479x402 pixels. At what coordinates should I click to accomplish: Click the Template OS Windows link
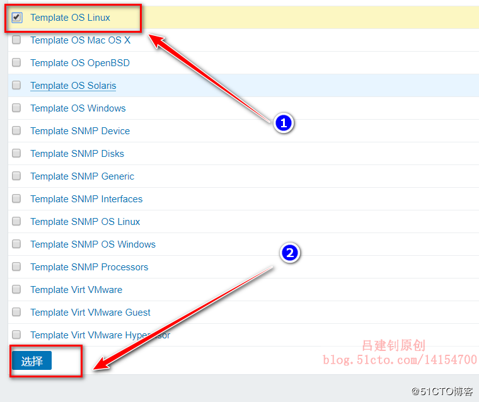(x=78, y=108)
